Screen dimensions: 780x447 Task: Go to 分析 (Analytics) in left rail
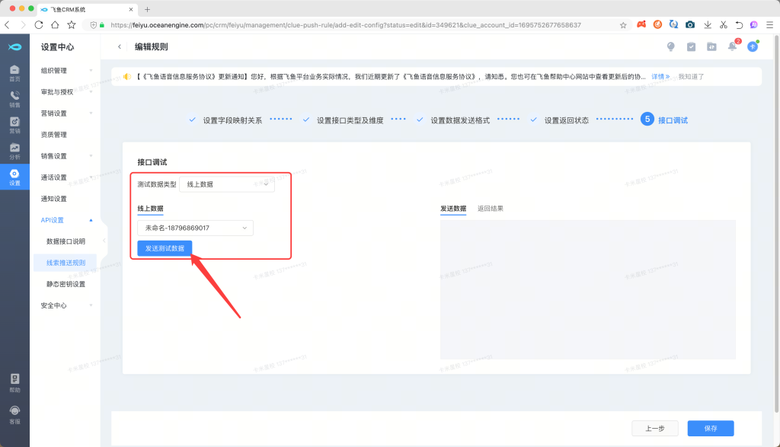pyautogui.click(x=14, y=152)
